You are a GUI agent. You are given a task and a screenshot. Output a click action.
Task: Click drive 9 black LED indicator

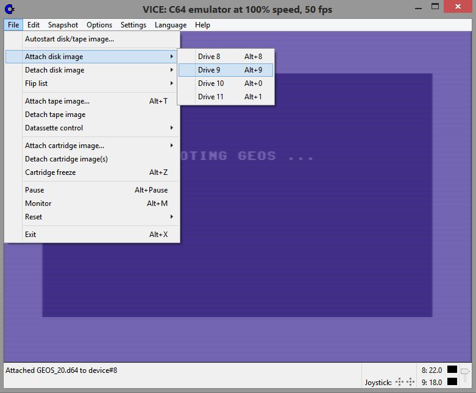452,381
